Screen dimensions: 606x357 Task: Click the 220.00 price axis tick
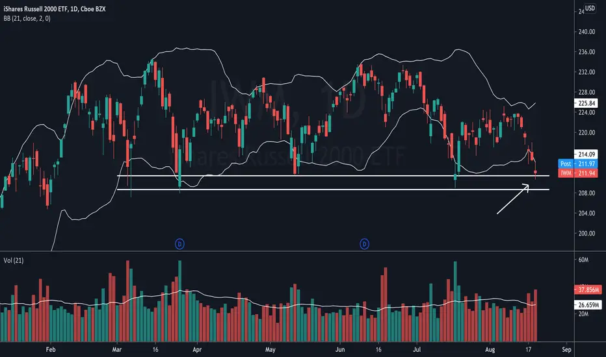point(586,132)
